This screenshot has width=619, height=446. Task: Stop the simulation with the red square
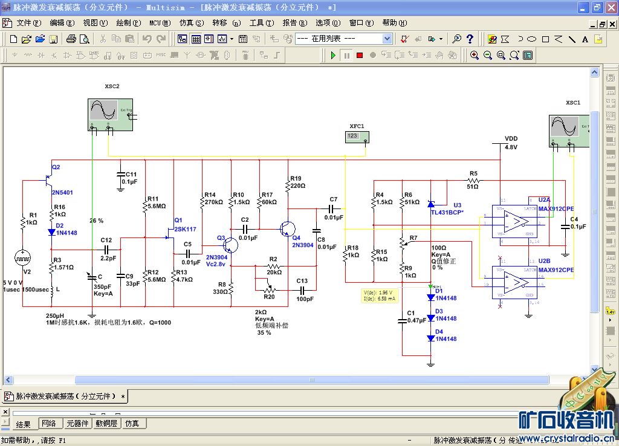pos(360,55)
